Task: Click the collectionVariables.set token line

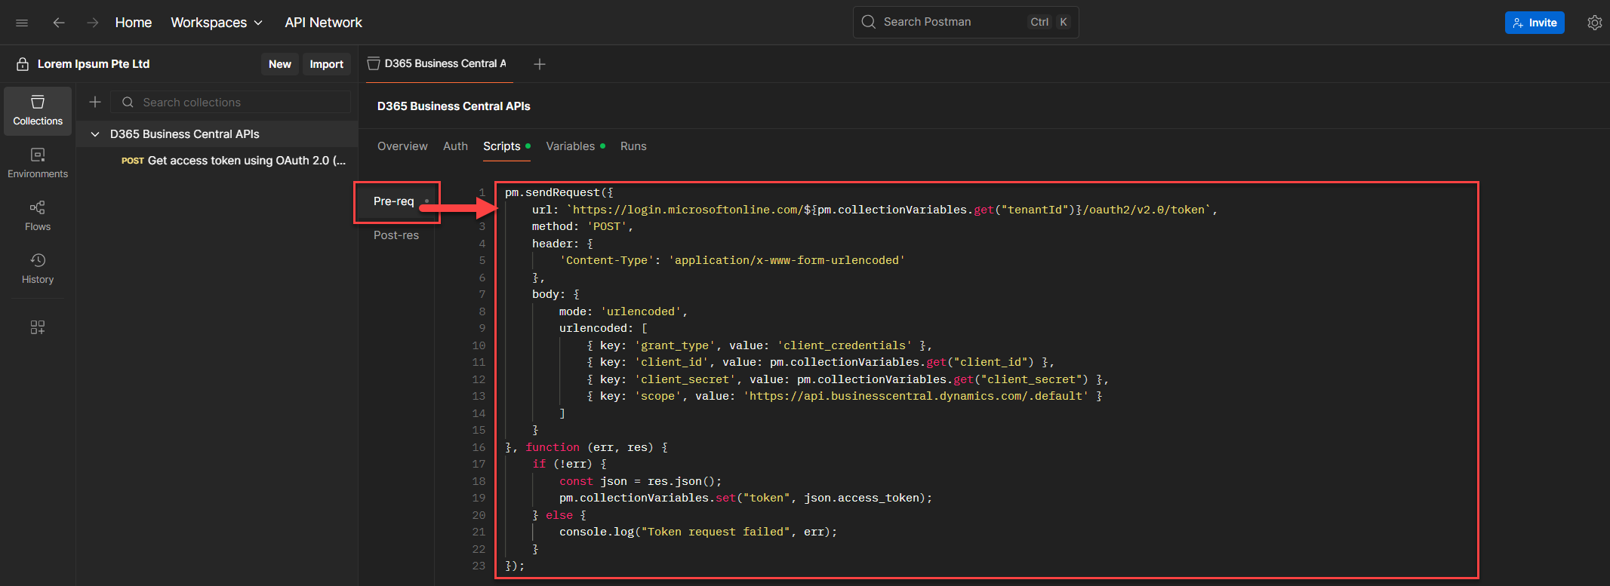Action: pyautogui.click(x=746, y=498)
